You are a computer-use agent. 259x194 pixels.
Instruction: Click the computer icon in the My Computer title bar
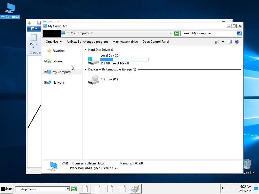click(45, 26)
